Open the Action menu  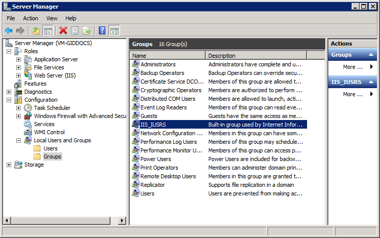pos(30,18)
